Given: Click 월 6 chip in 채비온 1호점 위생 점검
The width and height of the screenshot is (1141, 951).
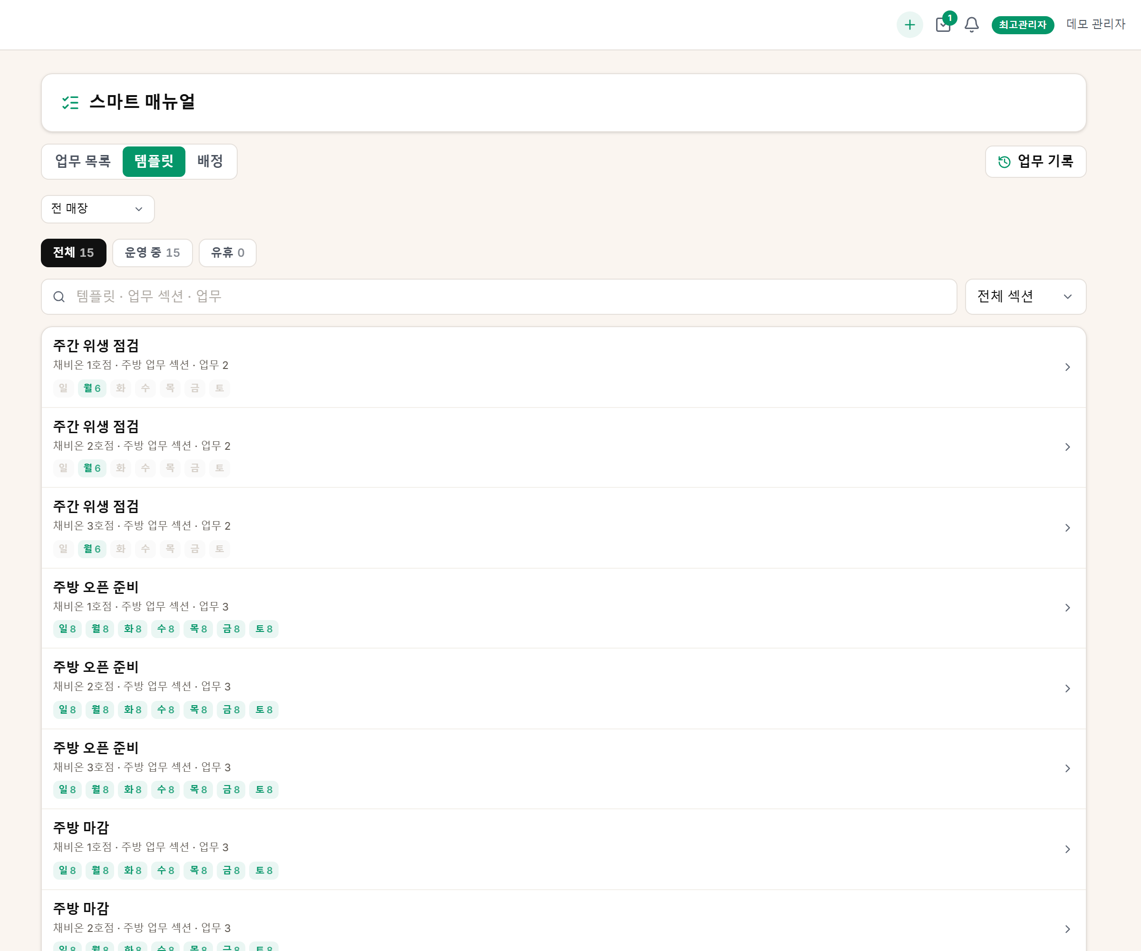Looking at the screenshot, I should (92, 388).
